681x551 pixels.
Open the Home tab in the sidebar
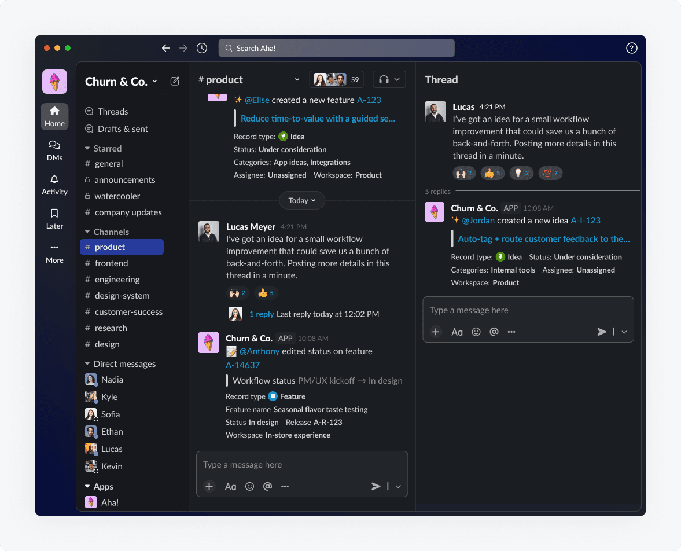pyautogui.click(x=55, y=116)
